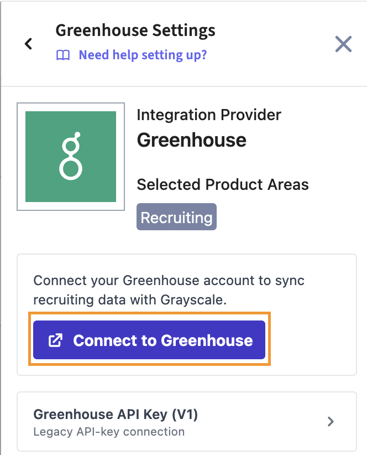Click the 'Greenhouse Settings' heading

[x=135, y=30]
